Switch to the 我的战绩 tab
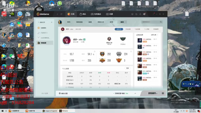This screenshot has width=201, height=113. pyautogui.click(x=79, y=22)
